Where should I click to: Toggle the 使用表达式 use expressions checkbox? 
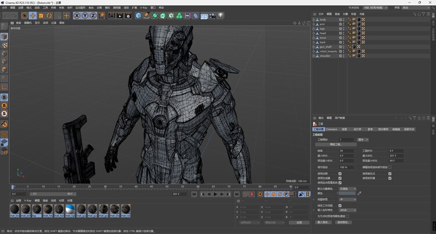pyautogui.click(x=390, y=174)
